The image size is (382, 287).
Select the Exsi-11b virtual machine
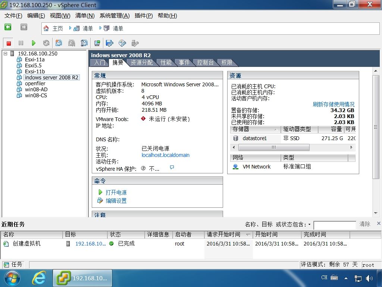pyautogui.click(x=35, y=71)
